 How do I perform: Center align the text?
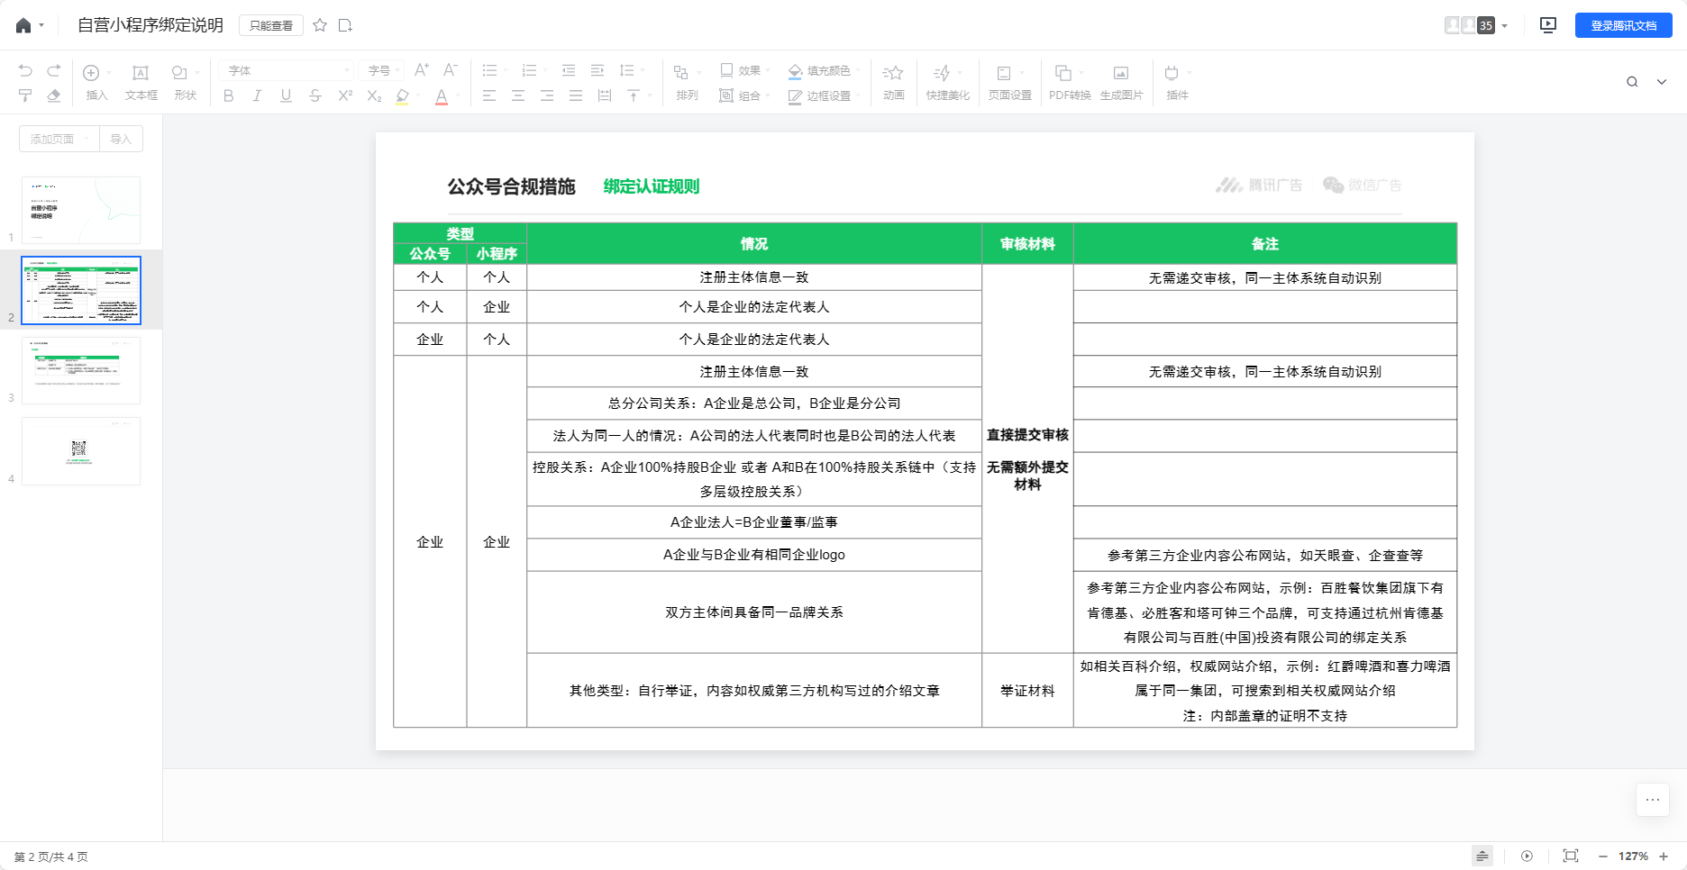pyautogui.click(x=518, y=95)
